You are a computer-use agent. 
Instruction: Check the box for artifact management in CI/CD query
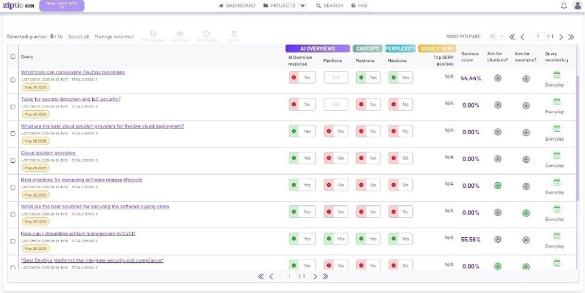coord(13,241)
